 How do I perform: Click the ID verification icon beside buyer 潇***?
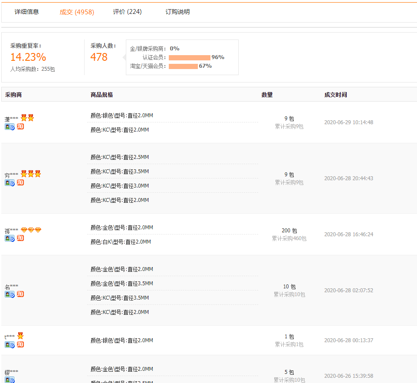pyautogui.click(x=9, y=126)
